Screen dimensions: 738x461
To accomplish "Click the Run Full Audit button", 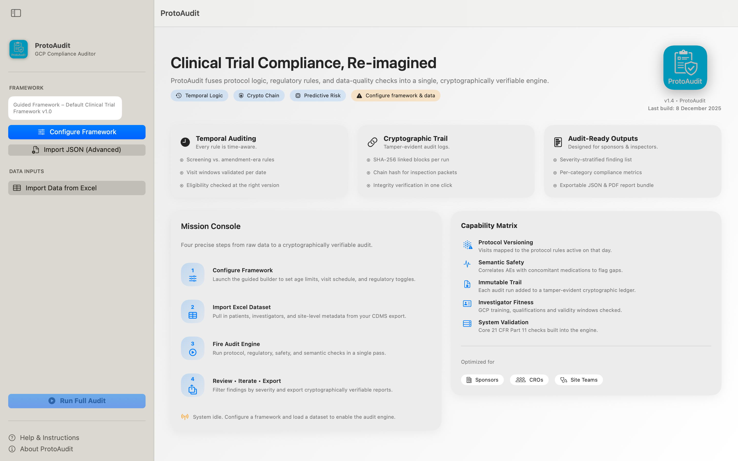I will click(x=77, y=401).
